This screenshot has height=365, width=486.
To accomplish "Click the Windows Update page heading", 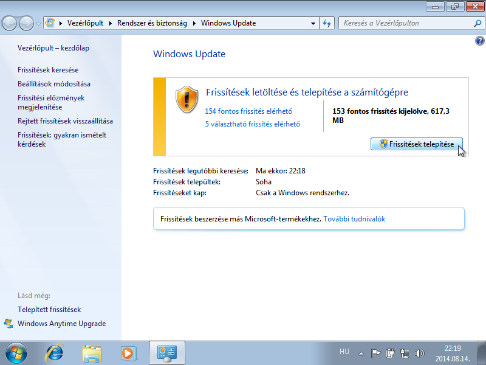I will click(x=189, y=54).
